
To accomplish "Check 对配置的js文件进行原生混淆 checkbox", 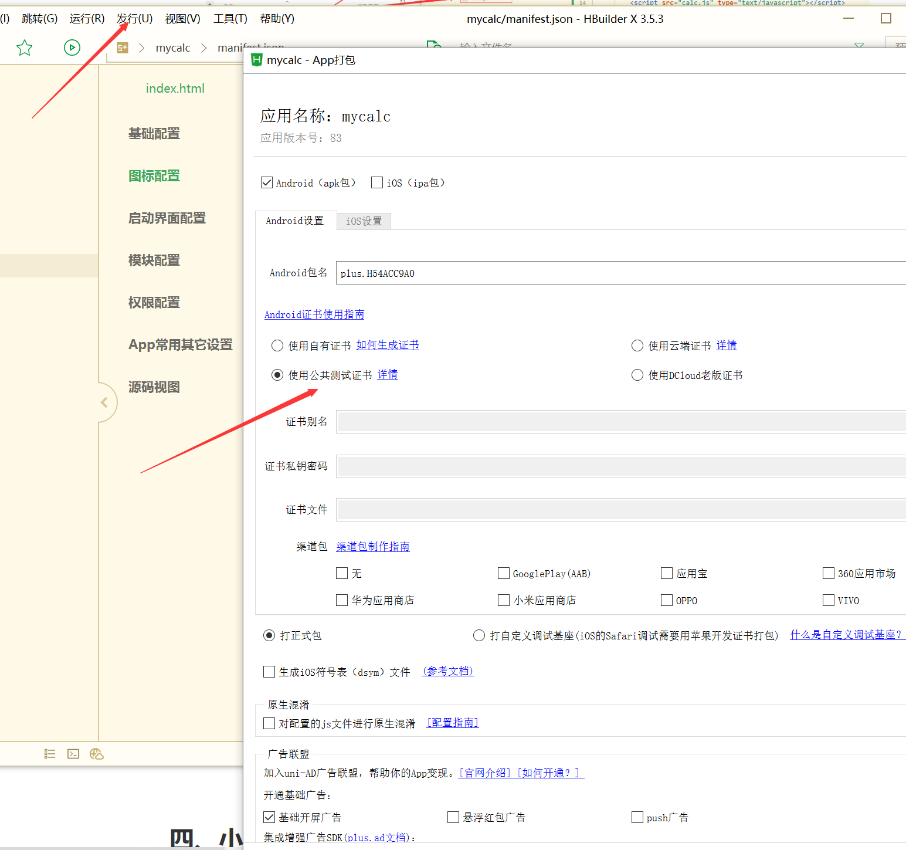I will click(269, 723).
